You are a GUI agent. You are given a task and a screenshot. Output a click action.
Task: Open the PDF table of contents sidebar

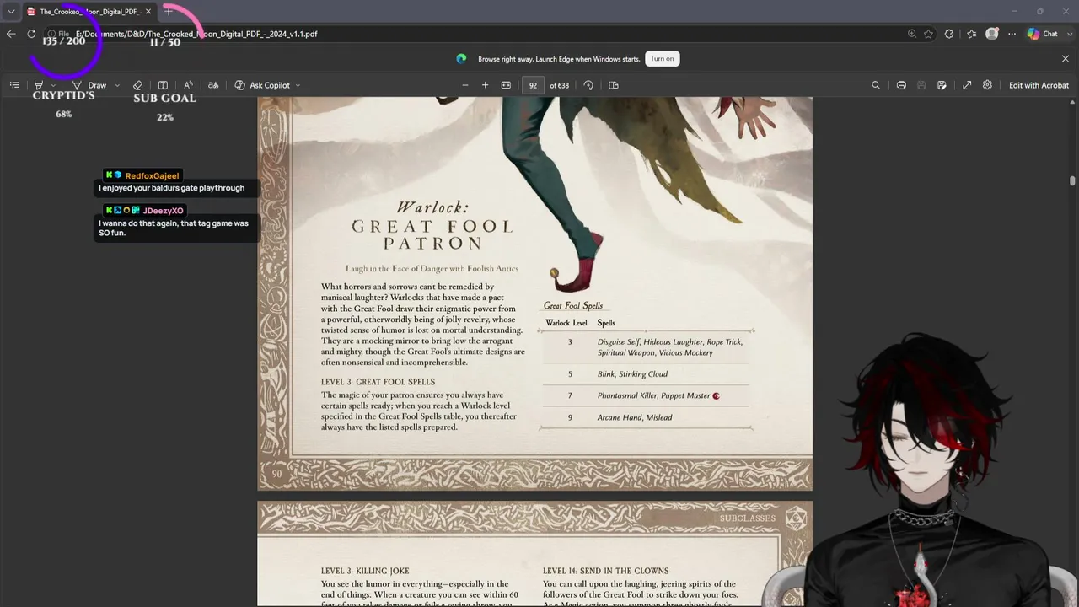(14, 85)
